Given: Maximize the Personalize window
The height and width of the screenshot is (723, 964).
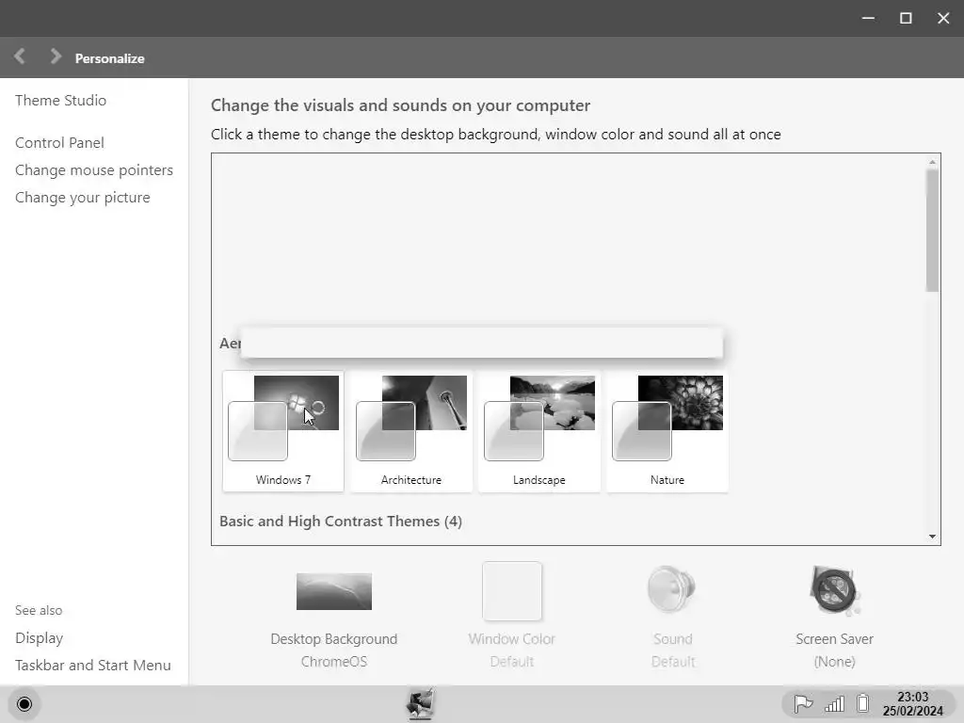Looking at the screenshot, I should 906,18.
